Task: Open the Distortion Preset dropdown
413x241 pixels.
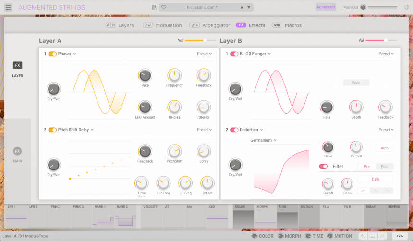Action: [x=386, y=130]
